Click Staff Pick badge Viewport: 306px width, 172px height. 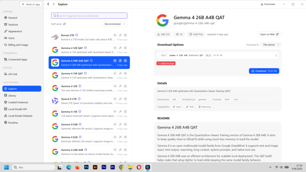click(x=196, y=34)
